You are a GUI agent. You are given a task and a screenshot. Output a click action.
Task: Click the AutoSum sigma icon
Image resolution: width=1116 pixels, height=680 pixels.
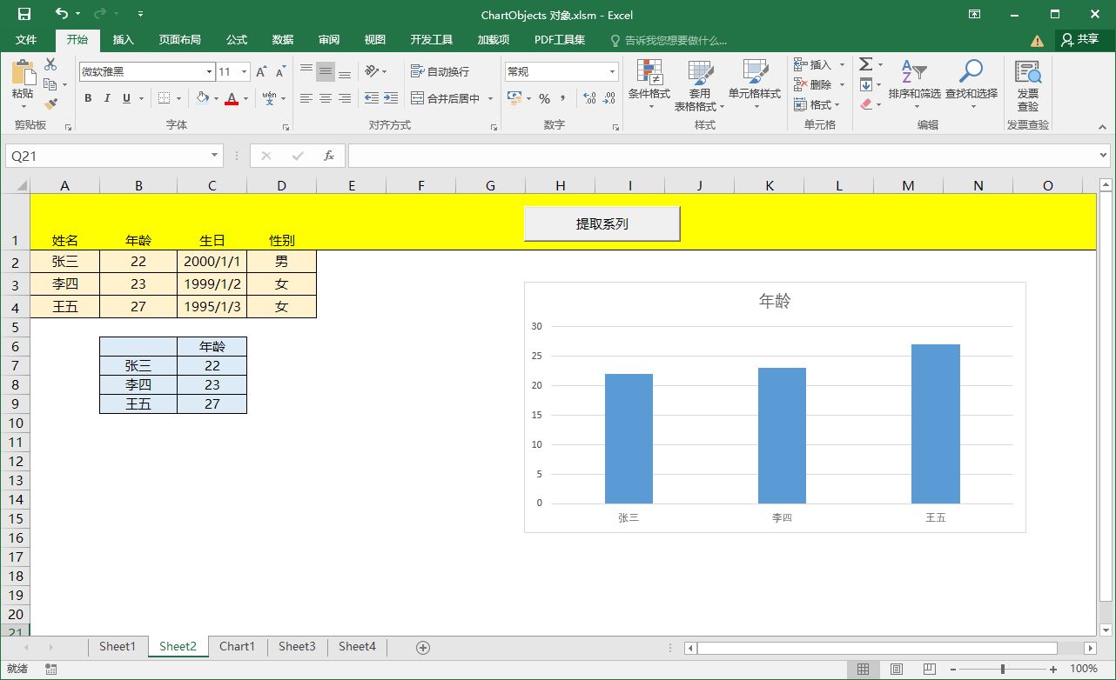pos(865,64)
